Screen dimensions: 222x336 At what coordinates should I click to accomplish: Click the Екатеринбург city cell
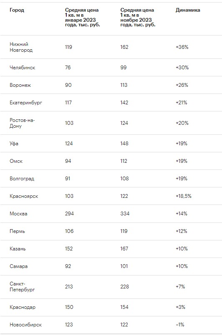[x=26, y=103]
